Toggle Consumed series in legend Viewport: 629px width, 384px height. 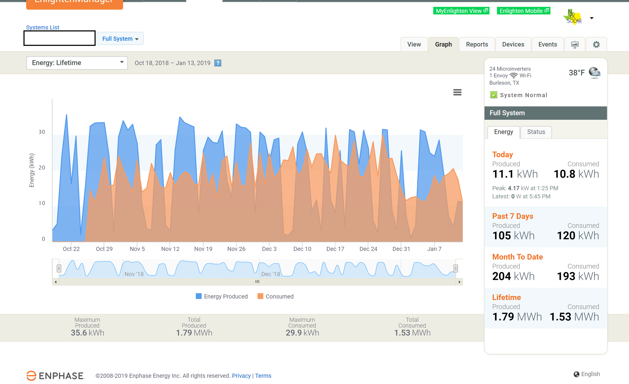pos(276,296)
